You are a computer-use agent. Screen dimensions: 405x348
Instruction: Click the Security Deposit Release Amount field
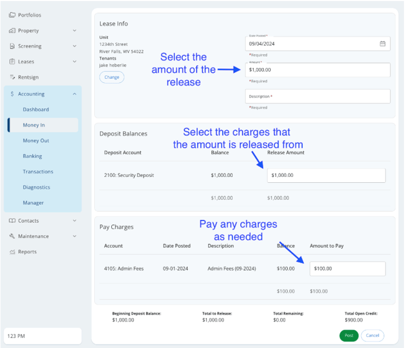[326, 175]
